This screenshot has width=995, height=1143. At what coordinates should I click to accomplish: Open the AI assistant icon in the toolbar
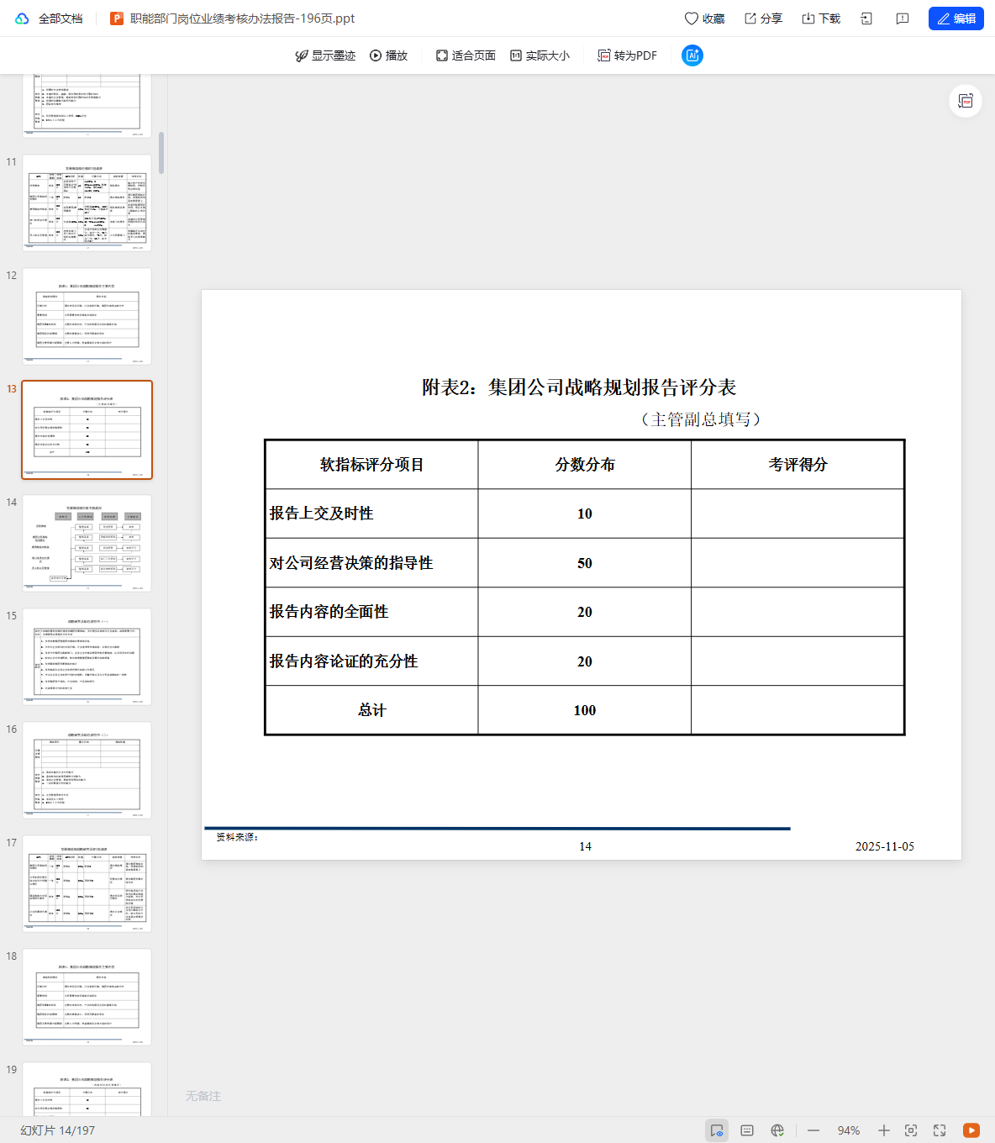click(x=692, y=55)
